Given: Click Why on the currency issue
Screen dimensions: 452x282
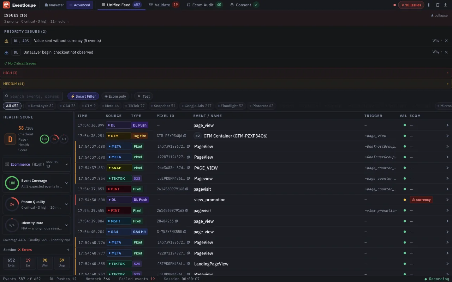Looking at the screenshot, I should click(437, 41).
